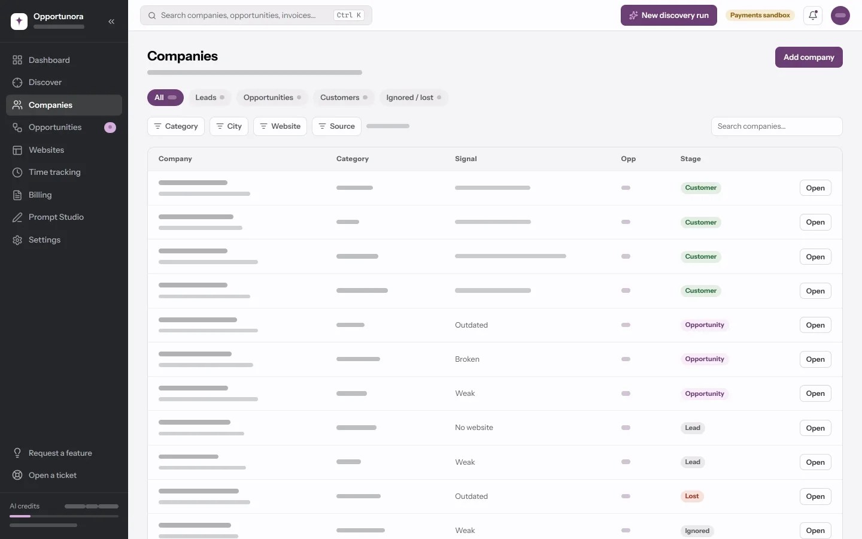Click the Discover compass icon
862x539 pixels.
(x=17, y=83)
